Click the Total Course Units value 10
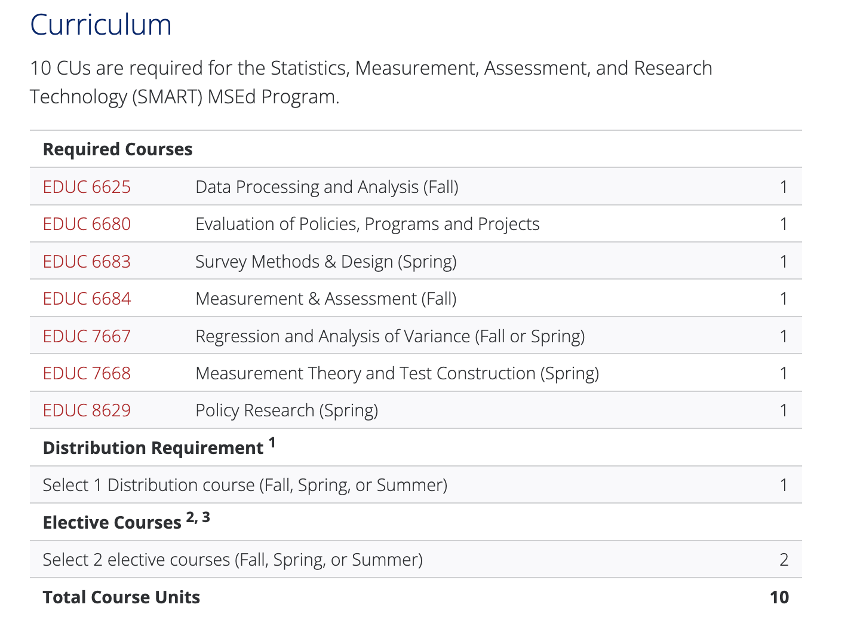The height and width of the screenshot is (632, 860). pyautogui.click(x=779, y=597)
